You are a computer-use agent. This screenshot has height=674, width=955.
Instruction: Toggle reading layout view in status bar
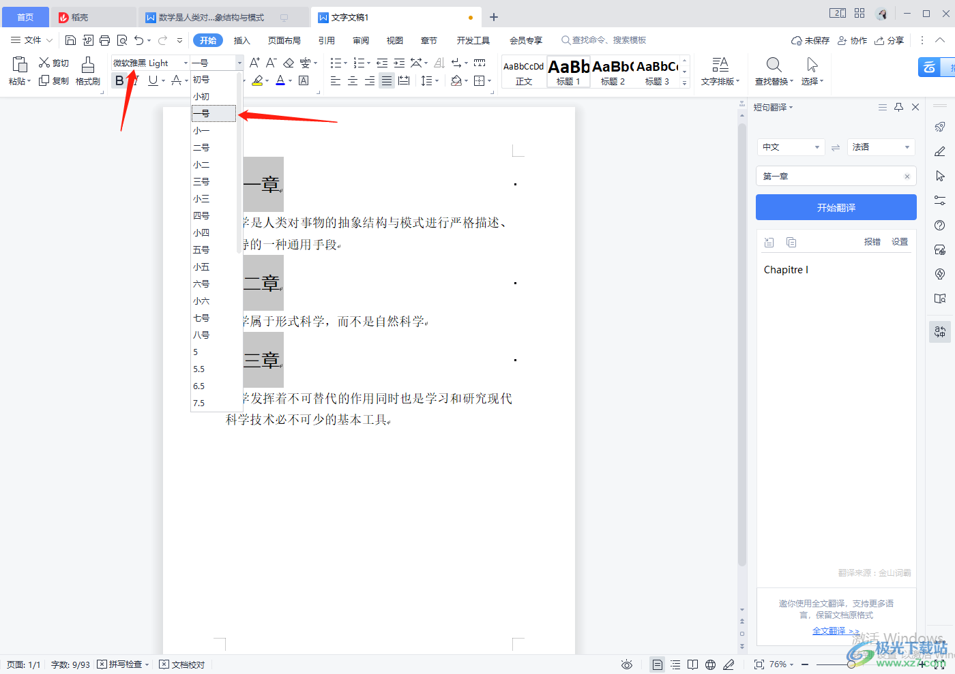(x=692, y=664)
